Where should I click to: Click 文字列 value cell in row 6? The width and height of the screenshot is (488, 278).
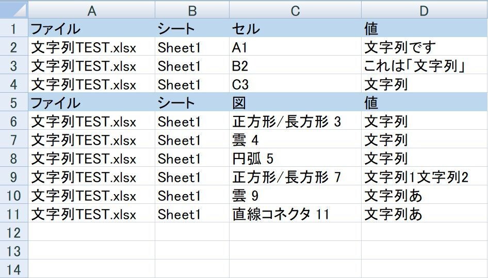(425, 121)
